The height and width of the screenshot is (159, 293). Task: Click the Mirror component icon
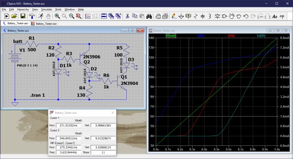[x=267, y=16]
